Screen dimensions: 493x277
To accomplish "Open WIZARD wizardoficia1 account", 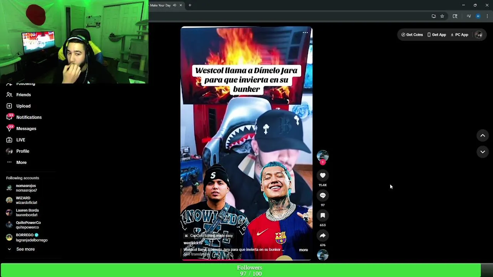I will point(26,200).
